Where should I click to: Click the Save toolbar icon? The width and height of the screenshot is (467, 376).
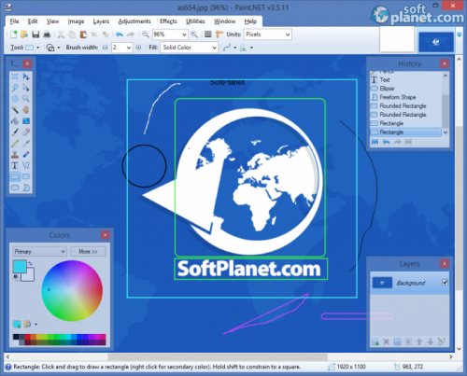[x=35, y=35]
